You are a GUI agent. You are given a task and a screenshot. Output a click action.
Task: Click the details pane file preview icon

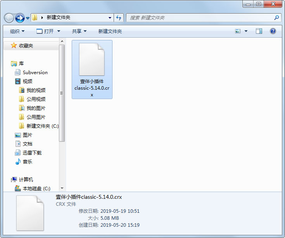pos(30,213)
